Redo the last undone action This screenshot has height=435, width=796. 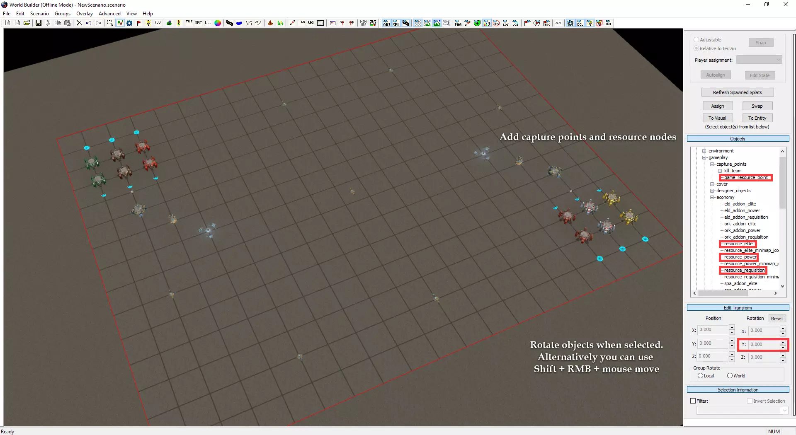click(98, 23)
